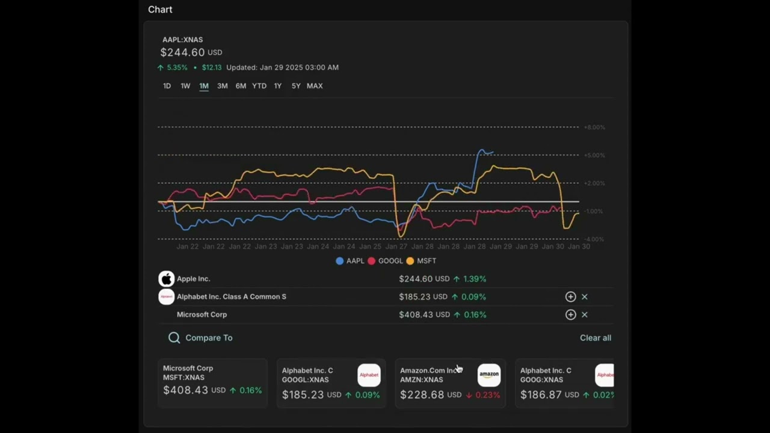This screenshot has height=433, width=770.
Task: Click the AAPL legend label
Action: (356, 261)
